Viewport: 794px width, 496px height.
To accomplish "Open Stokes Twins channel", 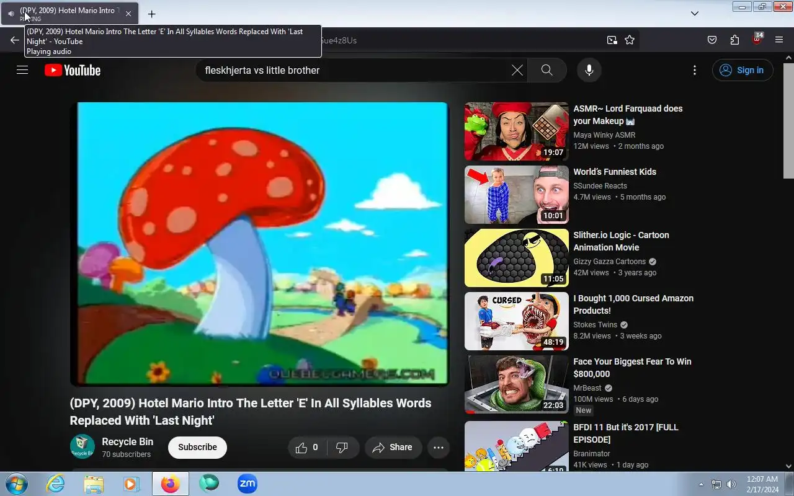I will (x=595, y=325).
